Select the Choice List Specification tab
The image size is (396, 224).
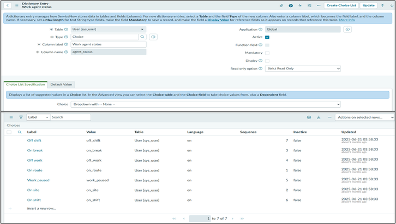pyautogui.click(x=25, y=85)
